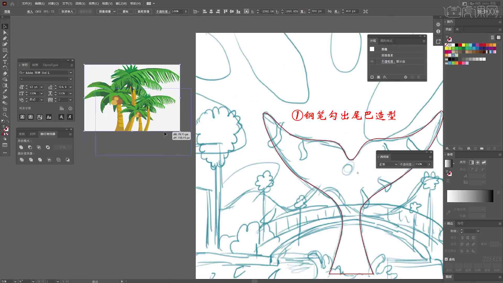Open the 文件(F) menu
The image size is (503, 283).
pos(26,4)
